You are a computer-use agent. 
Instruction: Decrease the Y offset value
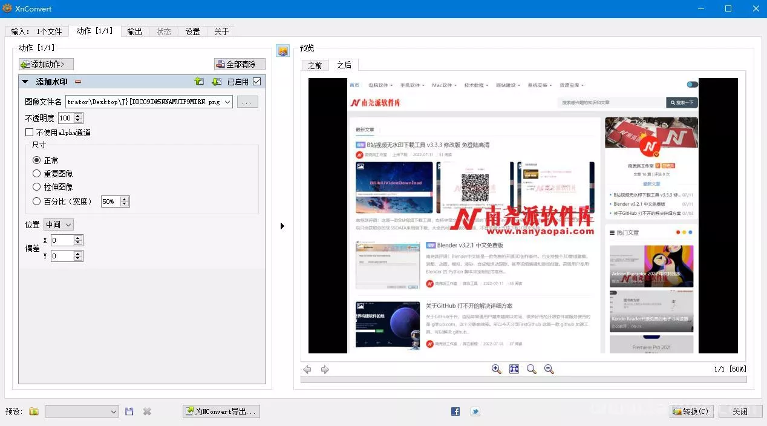pyautogui.click(x=77, y=259)
